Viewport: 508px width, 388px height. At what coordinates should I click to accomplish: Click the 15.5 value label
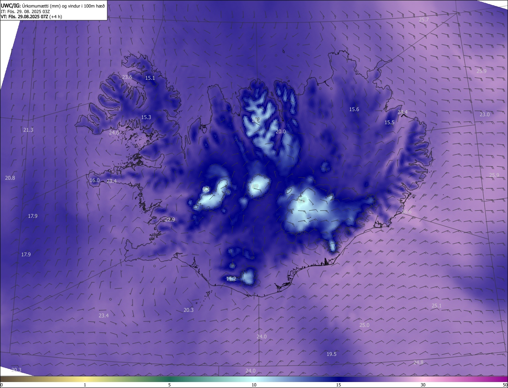pos(389,123)
